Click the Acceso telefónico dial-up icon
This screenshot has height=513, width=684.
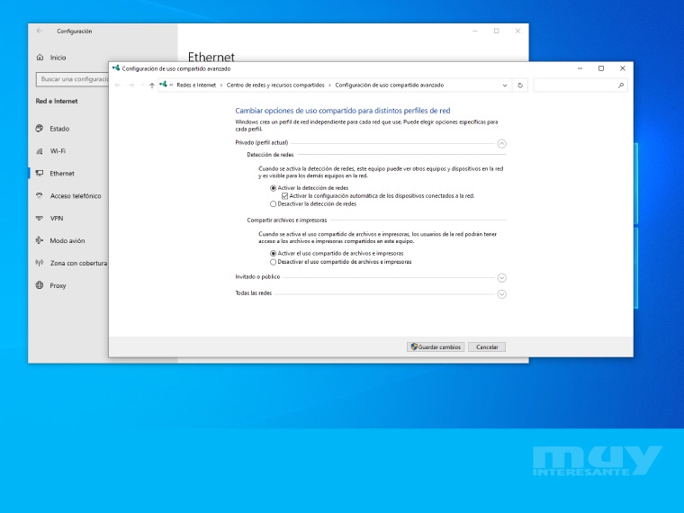point(40,195)
